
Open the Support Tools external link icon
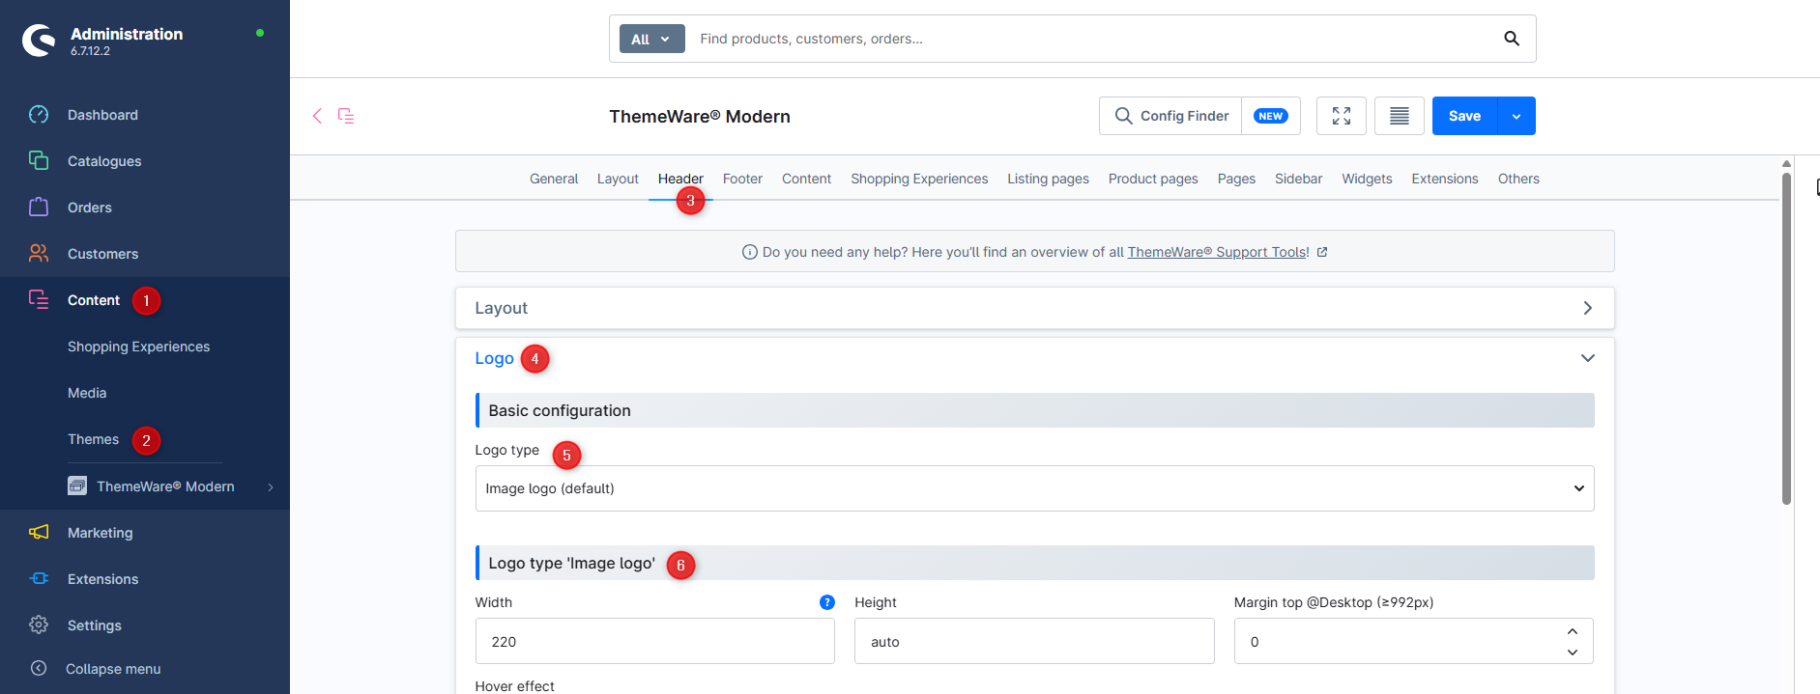[x=1322, y=252]
